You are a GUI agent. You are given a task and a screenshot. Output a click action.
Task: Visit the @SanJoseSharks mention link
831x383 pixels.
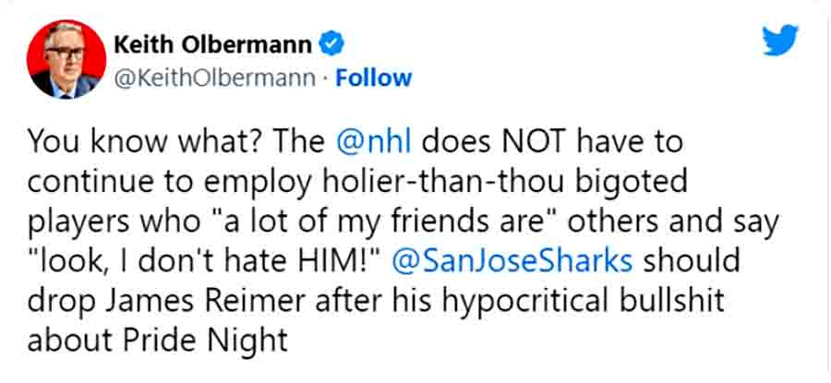tap(512, 261)
